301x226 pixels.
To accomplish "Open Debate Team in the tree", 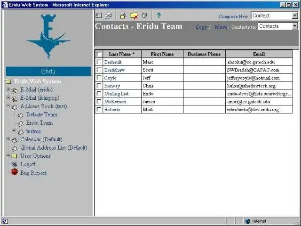I will tap(42, 114).
